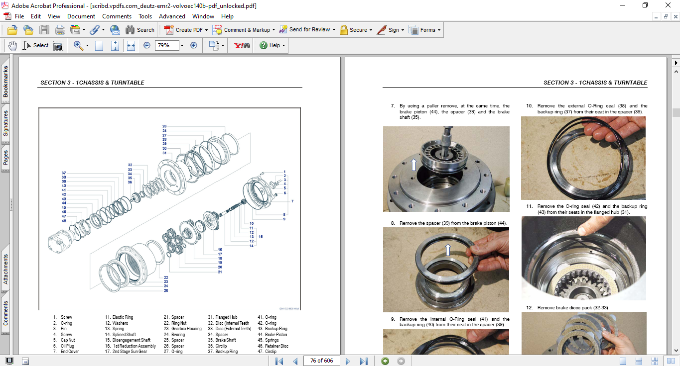The height and width of the screenshot is (366, 680).
Task: Go to the previous view with the green arrow
Action: [385, 361]
